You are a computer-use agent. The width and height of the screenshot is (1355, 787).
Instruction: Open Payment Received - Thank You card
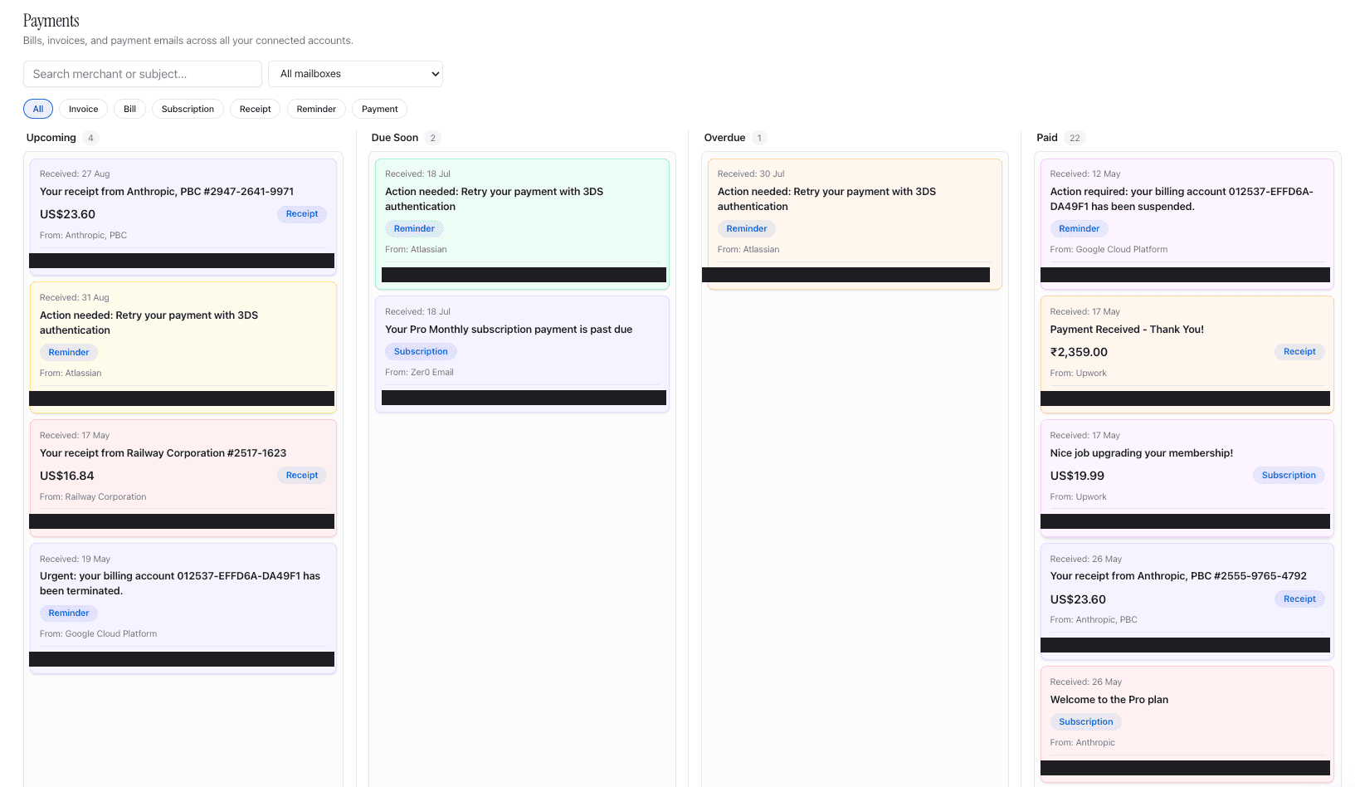[1187, 354]
